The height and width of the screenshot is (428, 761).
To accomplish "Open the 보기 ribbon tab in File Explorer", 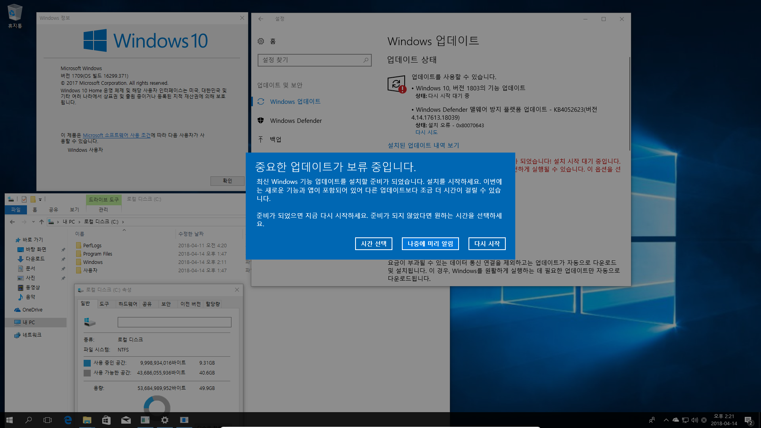I will coord(75,210).
